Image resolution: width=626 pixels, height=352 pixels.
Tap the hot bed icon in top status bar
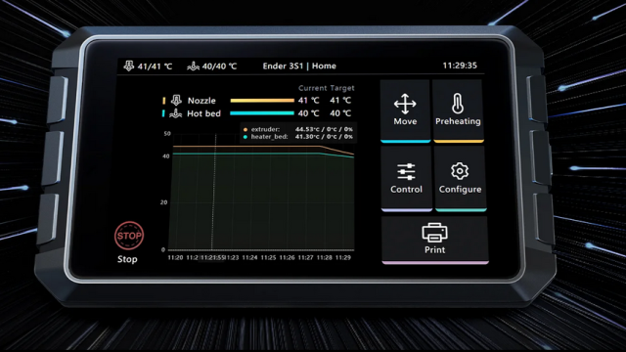coord(194,66)
